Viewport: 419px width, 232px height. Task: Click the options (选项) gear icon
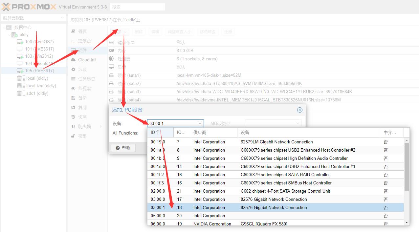[74, 70]
